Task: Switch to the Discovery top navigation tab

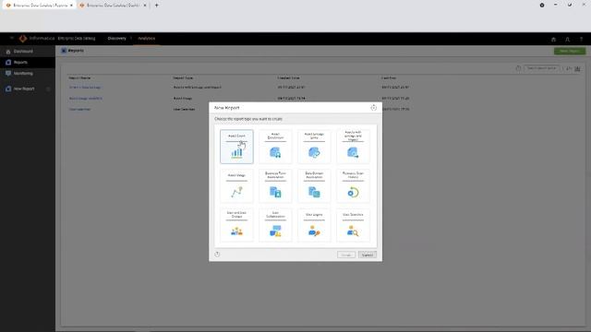Action: click(117, 39)
